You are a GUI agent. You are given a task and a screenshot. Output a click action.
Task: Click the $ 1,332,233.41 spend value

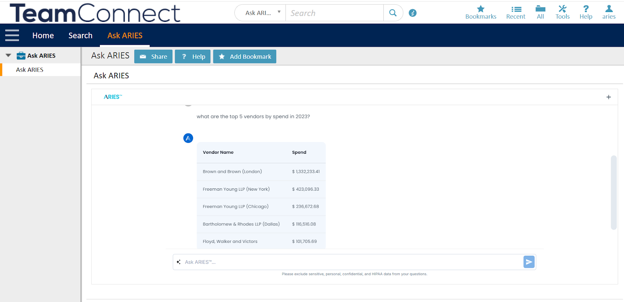pos(306,172)
